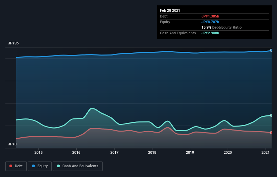Click the Equity row label in tooltip
This screenshot has width=277, height=177.
click(165, 22)
